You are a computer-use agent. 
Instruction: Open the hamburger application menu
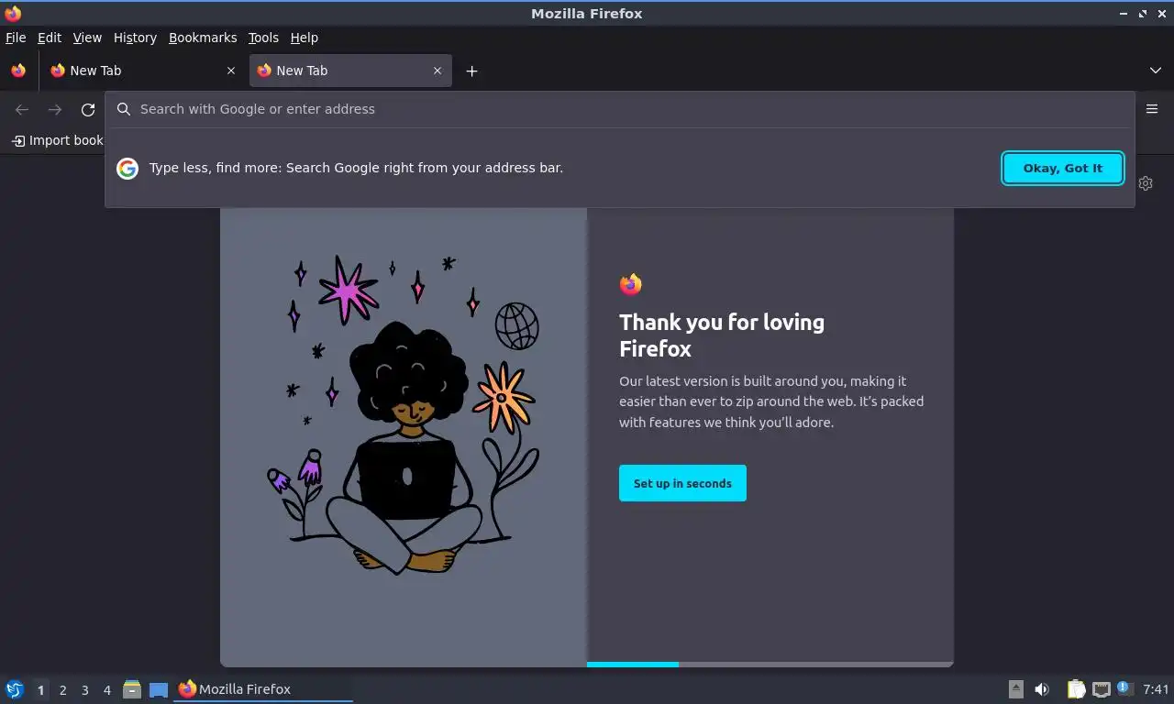point(1152,109)
